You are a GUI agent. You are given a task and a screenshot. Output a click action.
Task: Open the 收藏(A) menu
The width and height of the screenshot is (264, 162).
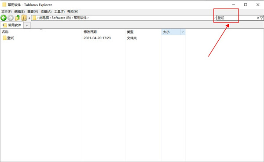pyautogui.click(x=46, y=11)
